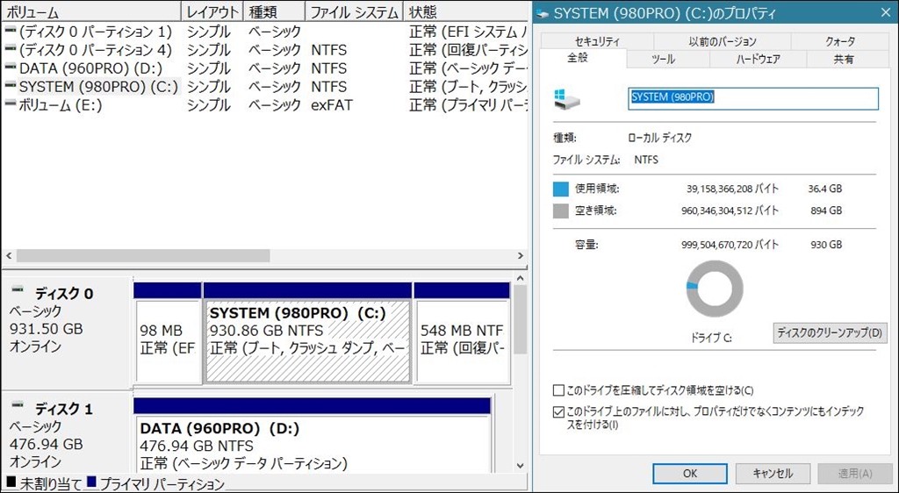Switch to the セキュリティ tab
The image size is (899, 493).
tap(597, 41)
